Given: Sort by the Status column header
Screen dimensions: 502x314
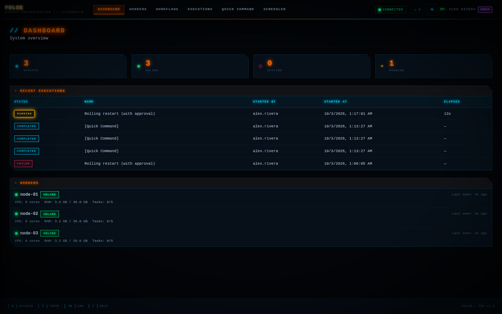Looking at the screenshot, I should [x=21, y=102].
